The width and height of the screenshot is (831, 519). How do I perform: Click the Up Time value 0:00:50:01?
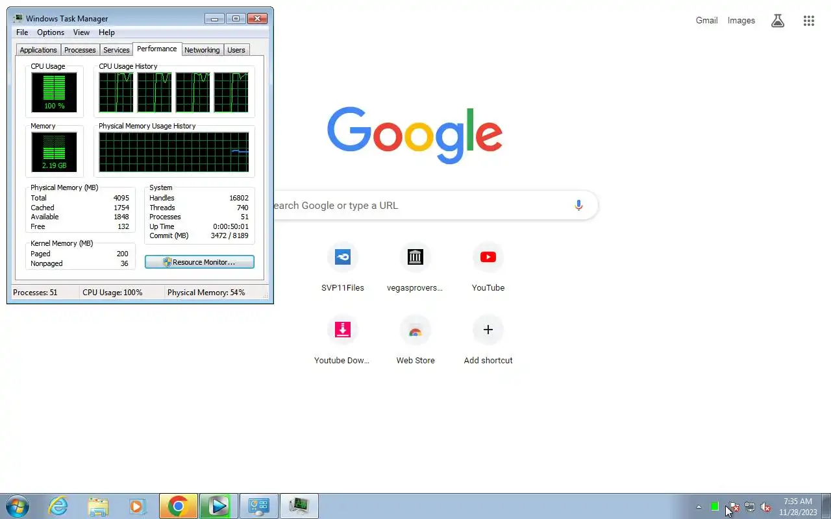[x=230, y=226]
